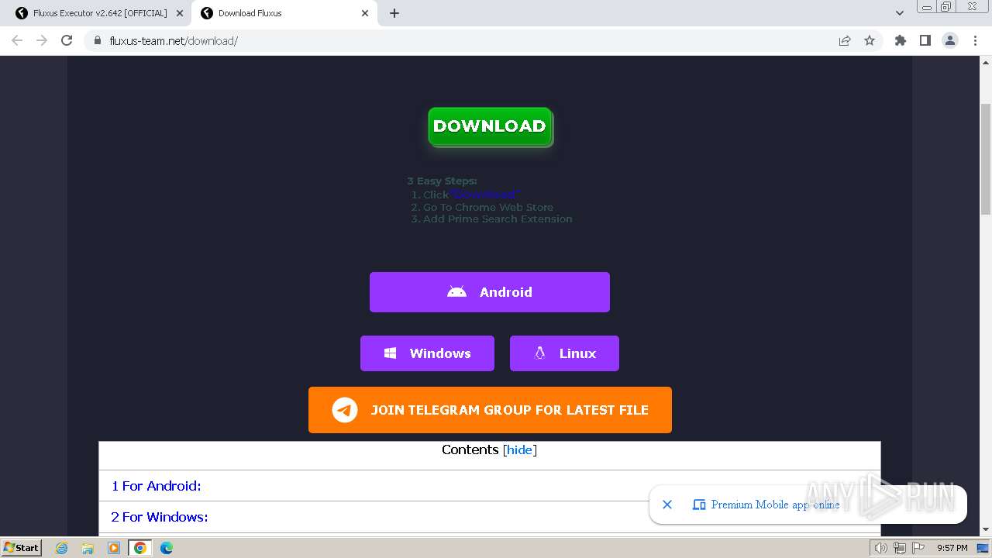Screen dimensions: 992x558
Task: Click scrollbar down arrow
Action: point(986,530)
